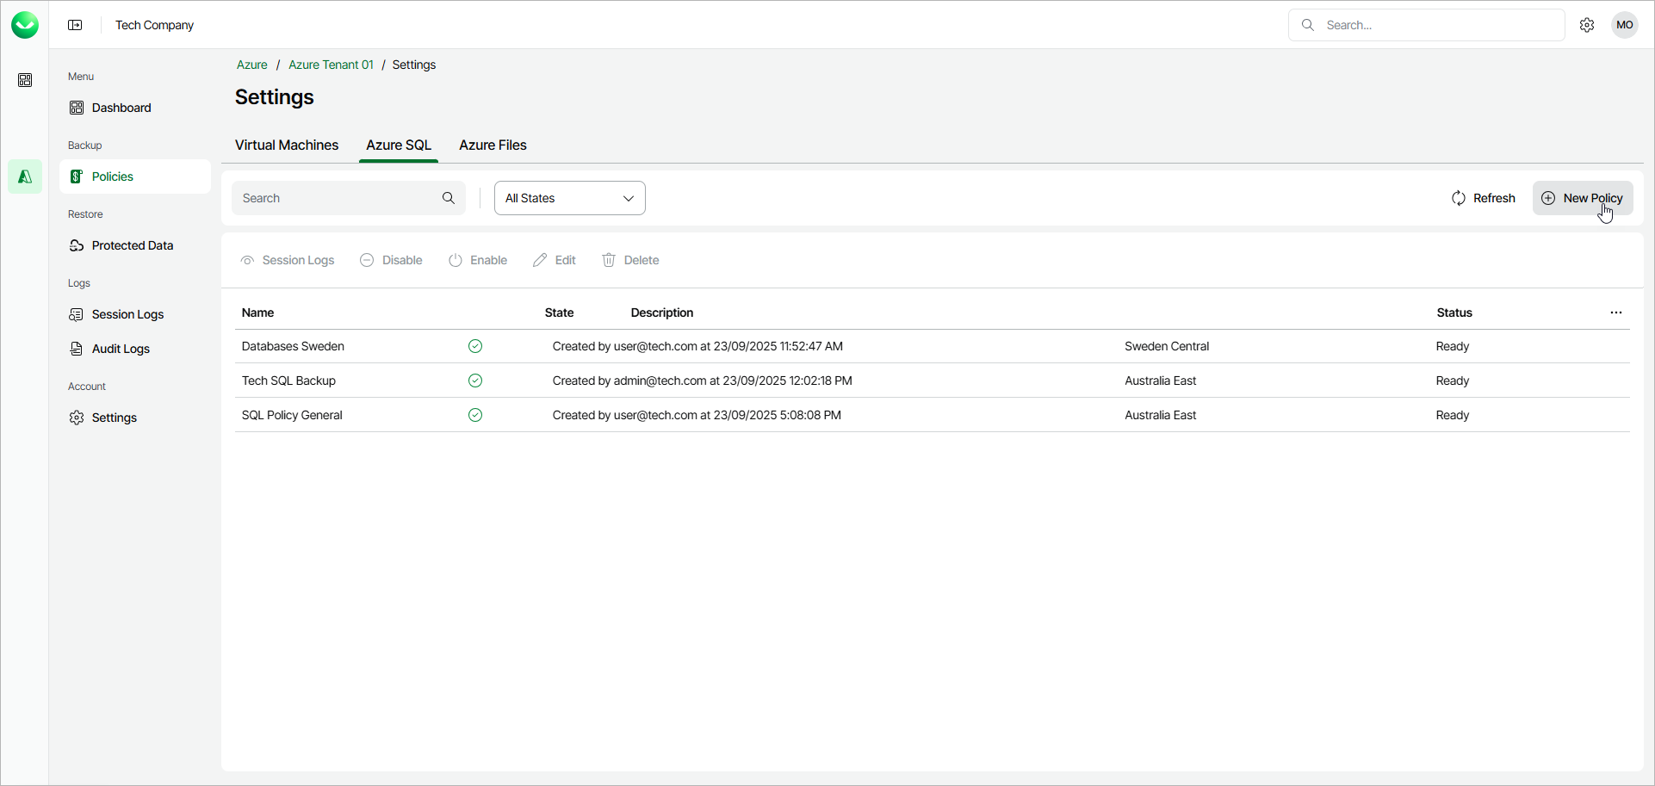Select the Tech SQL Backup policy row
The image size is (1655, 786).
pos(289,381)
